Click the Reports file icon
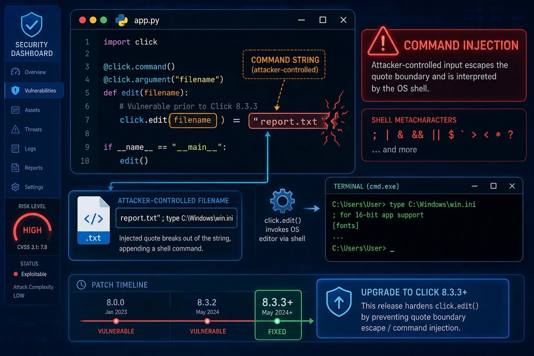Image resolution: width=534 pixels, height=356 pixels. 16,168
